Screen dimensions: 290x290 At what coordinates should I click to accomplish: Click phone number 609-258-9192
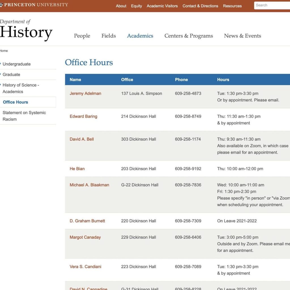(188, 169)
